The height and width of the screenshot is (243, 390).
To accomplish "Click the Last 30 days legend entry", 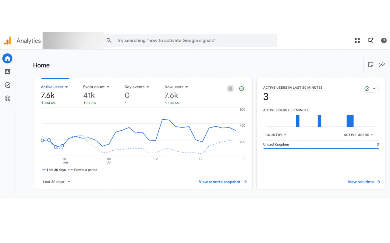I will [x=54, y=170].
